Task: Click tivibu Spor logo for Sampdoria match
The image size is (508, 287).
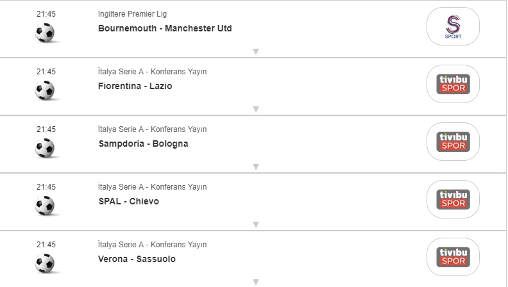Action: [x=453, y=142]
